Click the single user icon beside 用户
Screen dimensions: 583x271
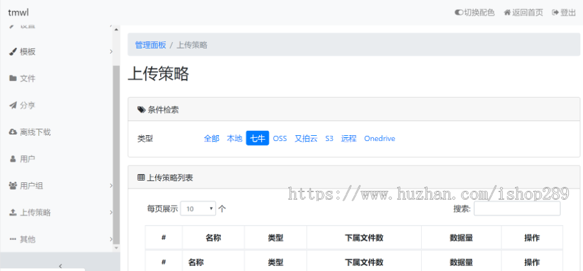coord(13,159)
